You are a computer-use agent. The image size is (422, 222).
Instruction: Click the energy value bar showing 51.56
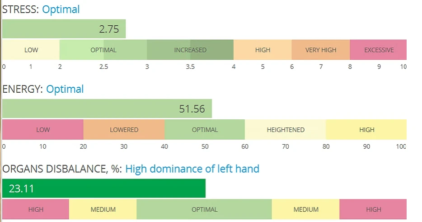pyautogui.click(x=107, y=109)
